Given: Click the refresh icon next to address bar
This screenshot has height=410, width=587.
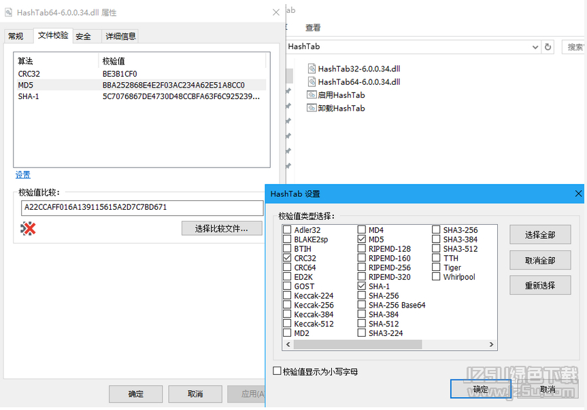Looking at the screenshot, I should click(x=548, y=47).
